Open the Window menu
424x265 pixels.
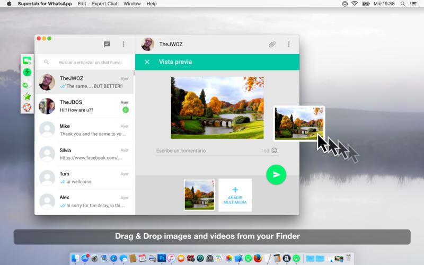pyautogui.click(x=132, y=4)
